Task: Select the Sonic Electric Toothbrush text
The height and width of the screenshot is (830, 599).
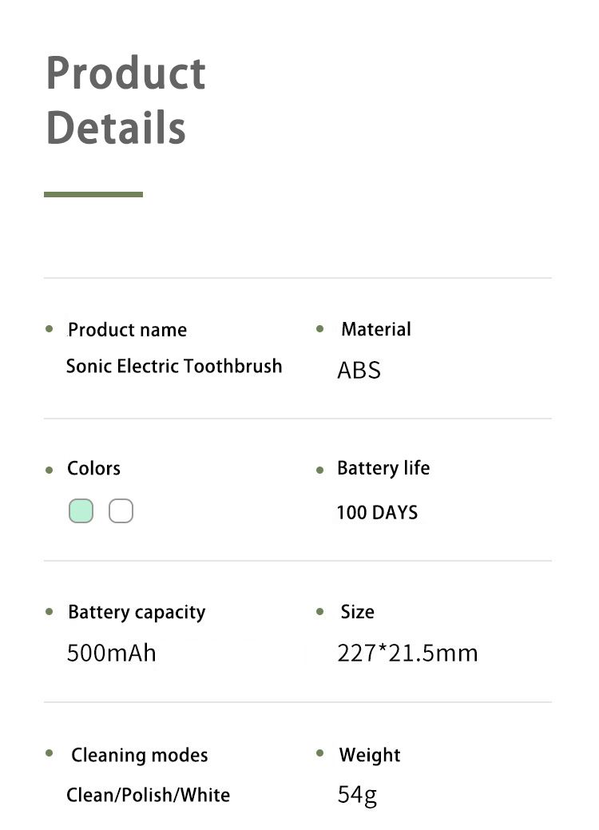Action: coord(174,366)
